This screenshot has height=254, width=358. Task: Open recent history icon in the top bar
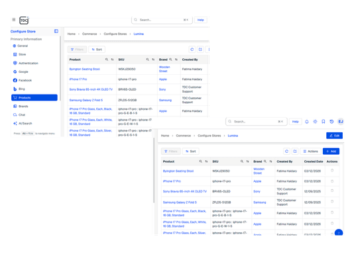point(331,122)
